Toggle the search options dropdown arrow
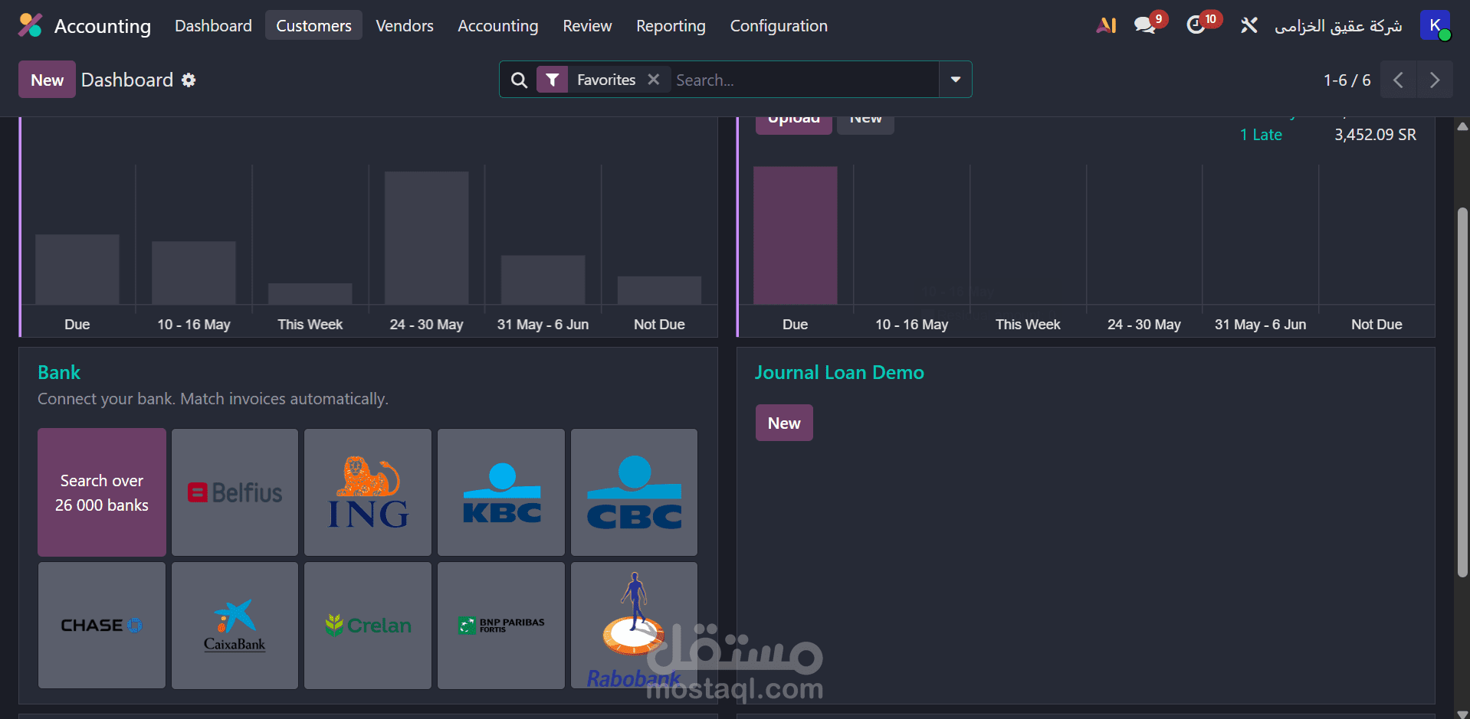The width and height of the screenshot is (1470, 719). pos(956,80)
